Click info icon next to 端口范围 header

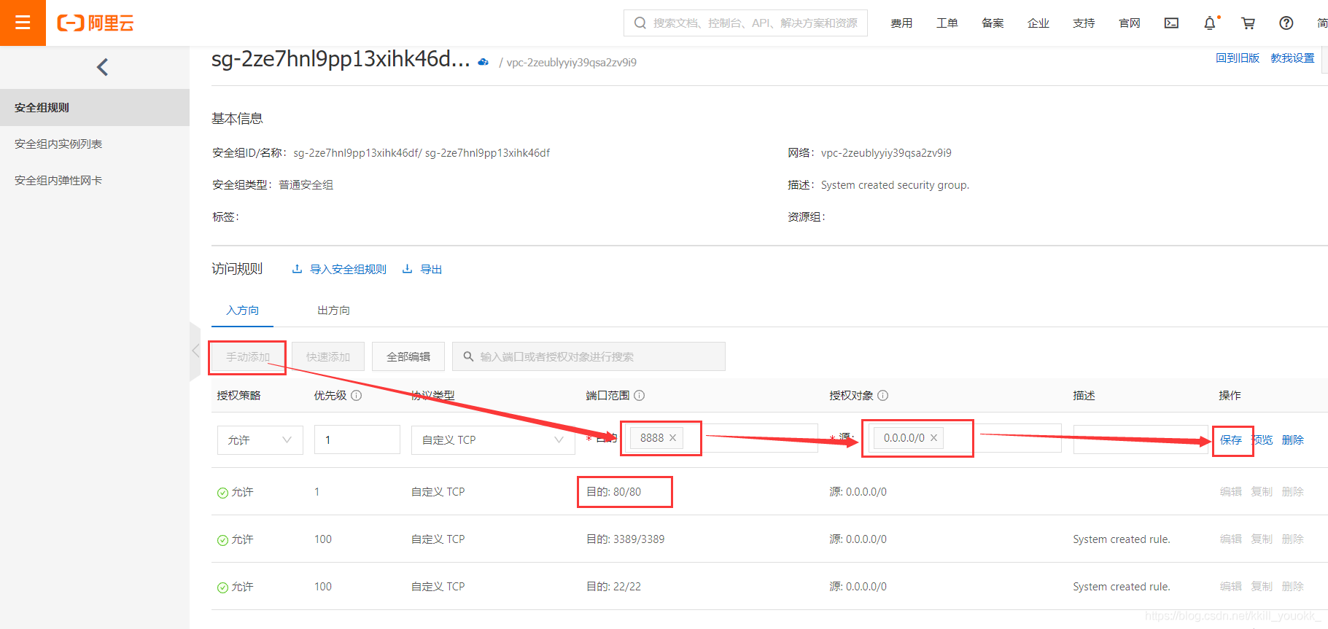(x=639, y=395)
